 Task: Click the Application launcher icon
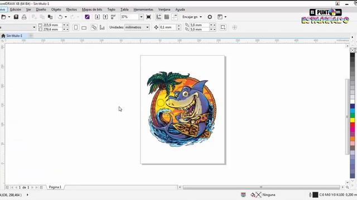(x=220, y=17)
